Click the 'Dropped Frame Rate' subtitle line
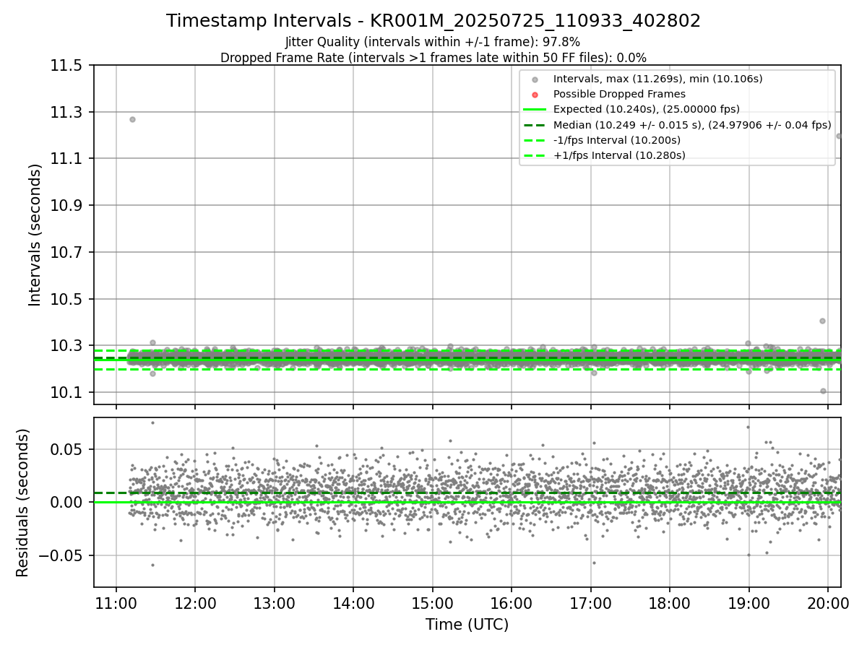The width and height of the screenshot is (867, 650). pos(433,58)
